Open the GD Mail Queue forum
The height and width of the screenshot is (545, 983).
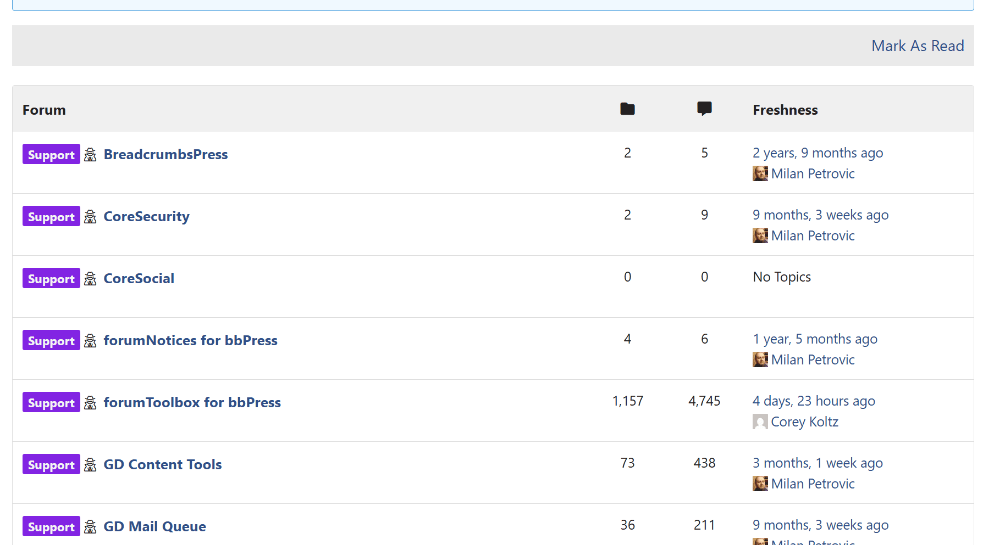[154, 526]
